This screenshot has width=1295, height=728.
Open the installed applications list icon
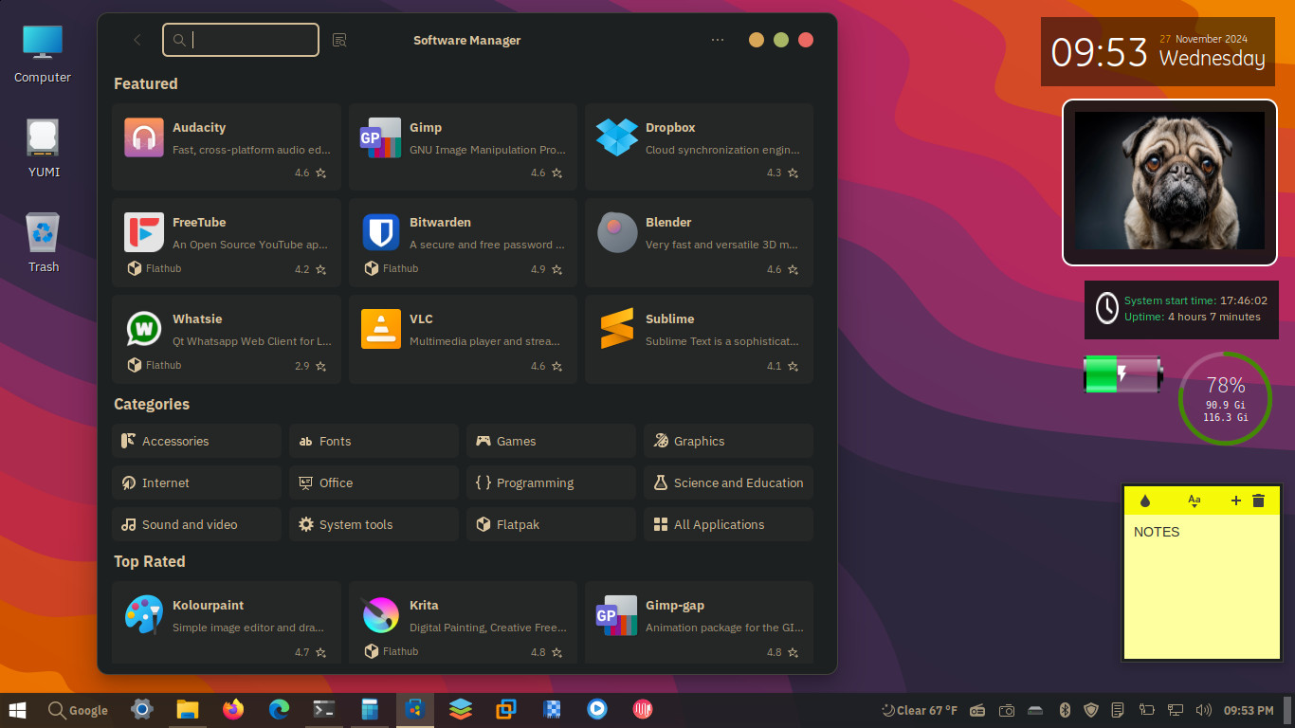tap(339, 40)
